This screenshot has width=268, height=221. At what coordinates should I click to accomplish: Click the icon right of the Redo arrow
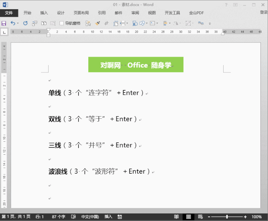coord(35,23)
